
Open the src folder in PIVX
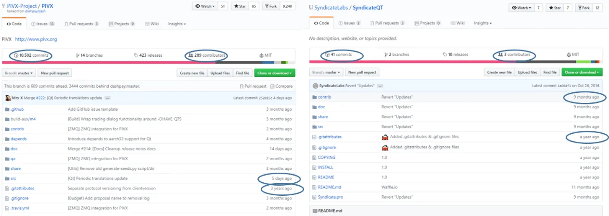click(x=13, y=178)
